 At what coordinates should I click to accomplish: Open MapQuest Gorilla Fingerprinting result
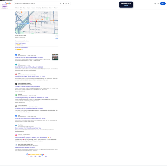(x=32, y=98)
